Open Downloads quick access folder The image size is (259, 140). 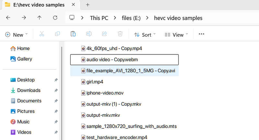point(26,90)
